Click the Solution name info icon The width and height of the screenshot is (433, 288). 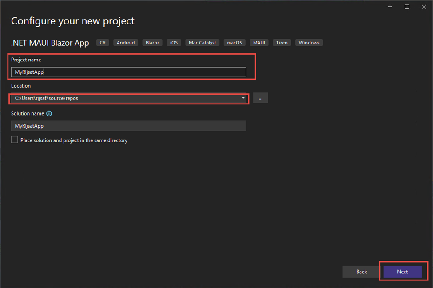49,113
